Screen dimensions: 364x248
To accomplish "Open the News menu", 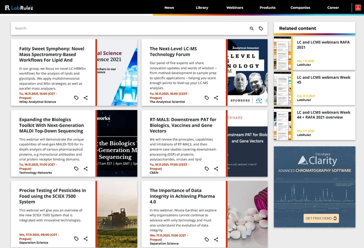I will (x=169, y=8).
